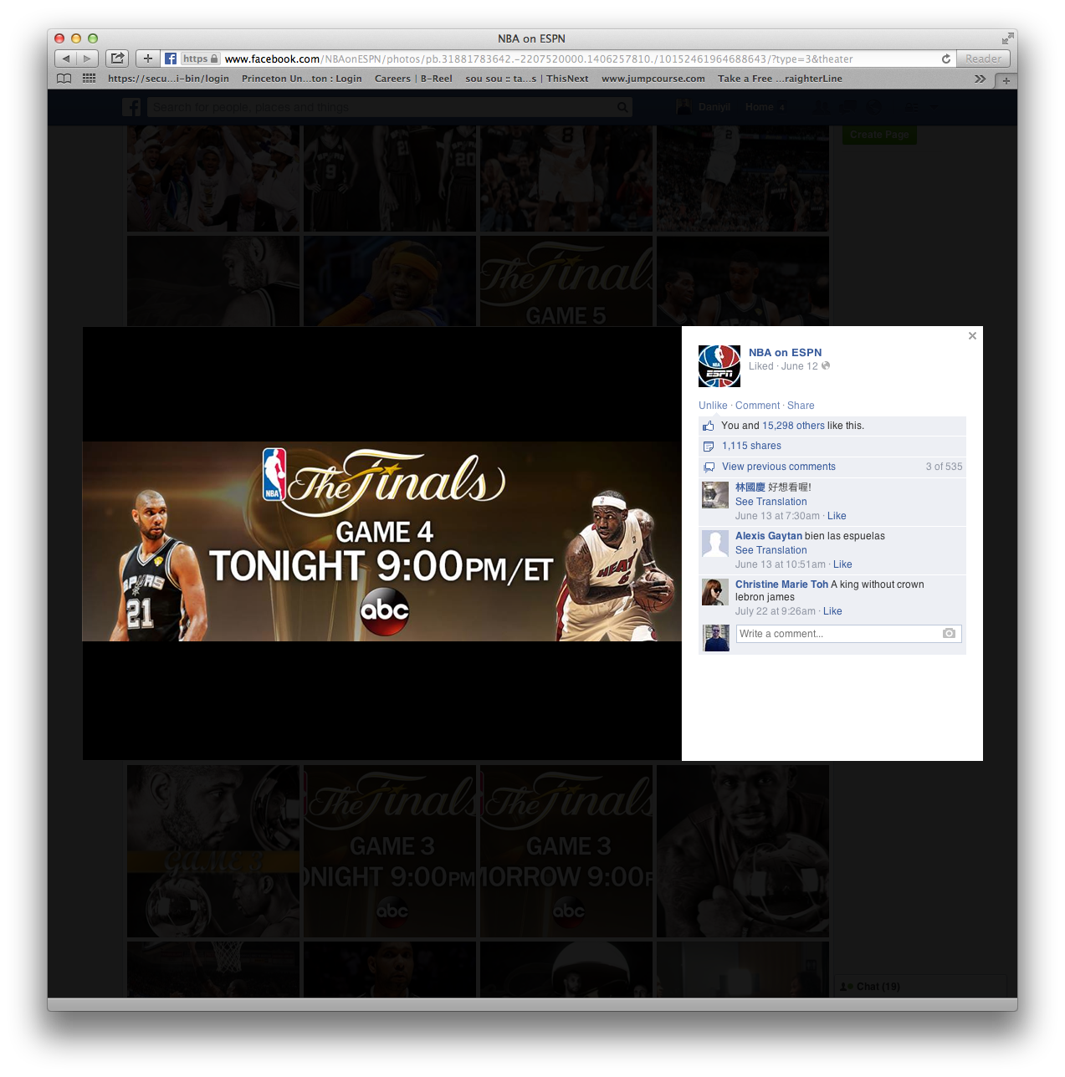Click the Comment link under the post

(757, 406)
